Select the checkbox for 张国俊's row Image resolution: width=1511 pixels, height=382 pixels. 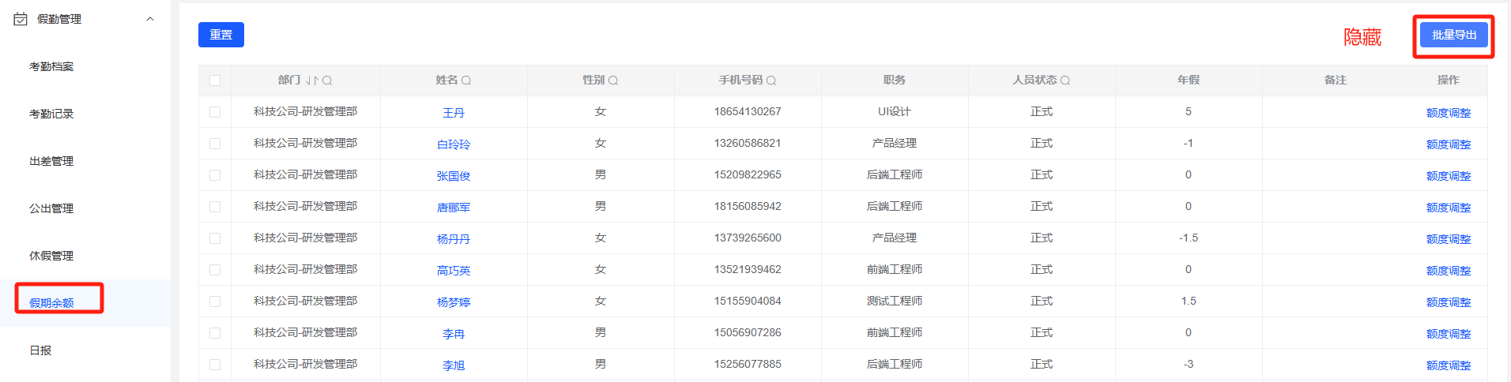coord(215,175)
